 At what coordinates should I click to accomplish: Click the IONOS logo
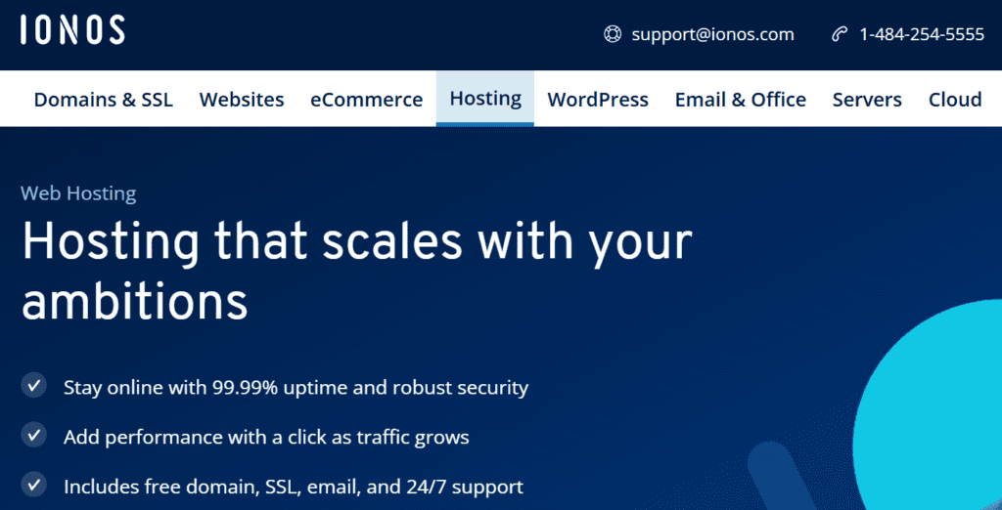coord(72,30)
